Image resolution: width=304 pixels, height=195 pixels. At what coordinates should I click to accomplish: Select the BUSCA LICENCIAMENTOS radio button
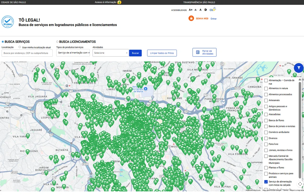click(58, 42)
